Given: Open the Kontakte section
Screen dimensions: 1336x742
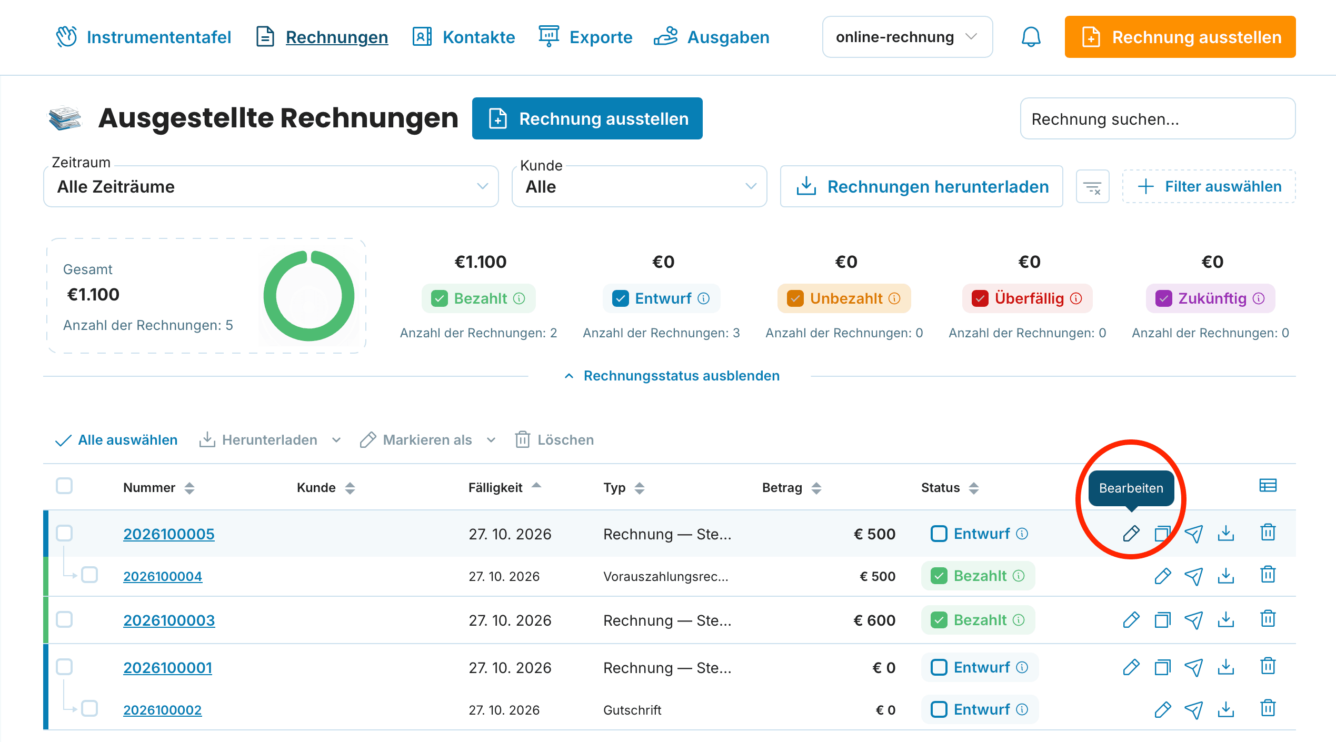Looking at the screenshot, I should tap(463, 37).
